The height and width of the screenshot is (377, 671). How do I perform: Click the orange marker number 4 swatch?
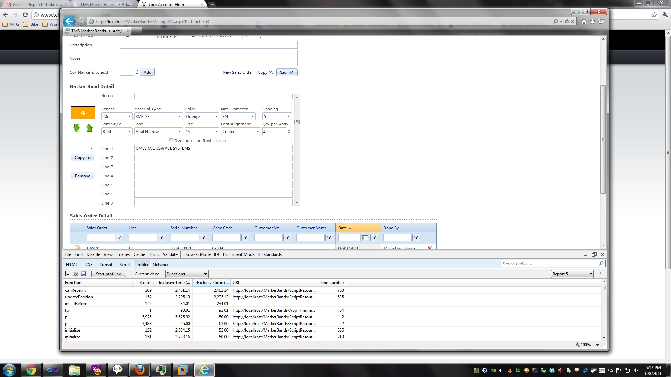[x=83, y=113]
